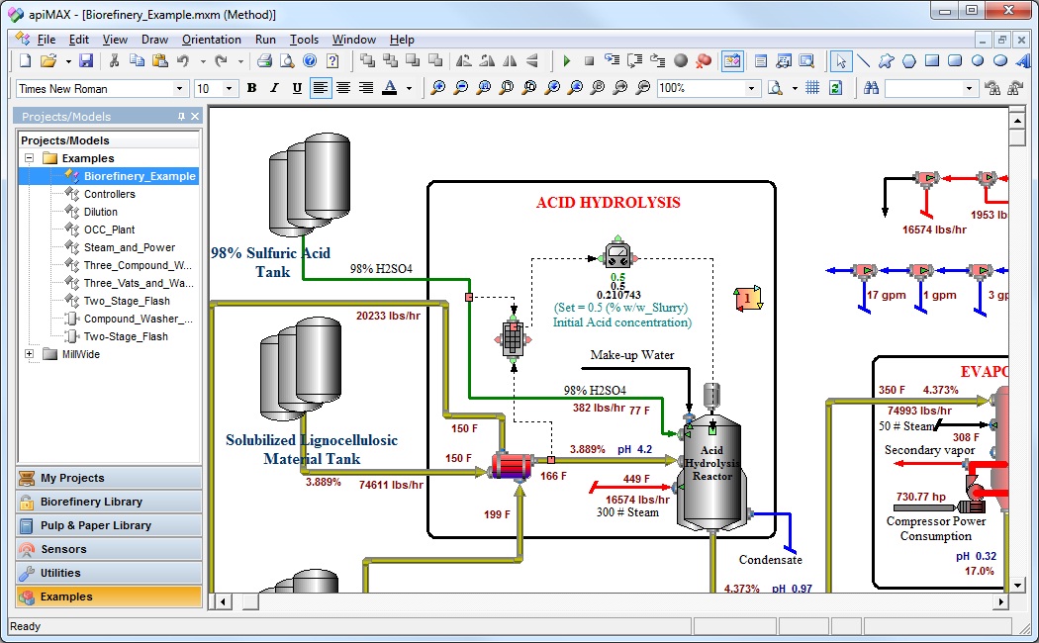Toggle the grid display button
This screenshot has width=1039, height=643.
[812, 88]
